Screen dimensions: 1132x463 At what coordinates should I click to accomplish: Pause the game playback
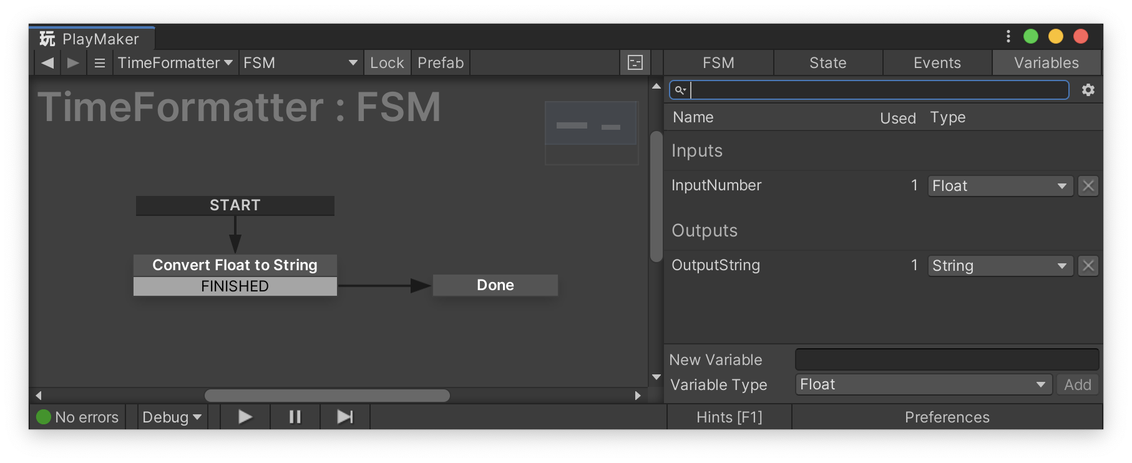tap(295, 417)
